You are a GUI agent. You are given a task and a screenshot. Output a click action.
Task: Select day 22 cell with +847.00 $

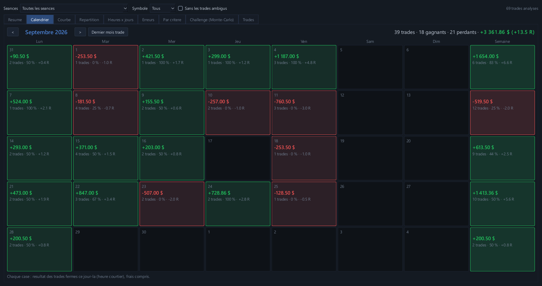[x=106, y=204]
